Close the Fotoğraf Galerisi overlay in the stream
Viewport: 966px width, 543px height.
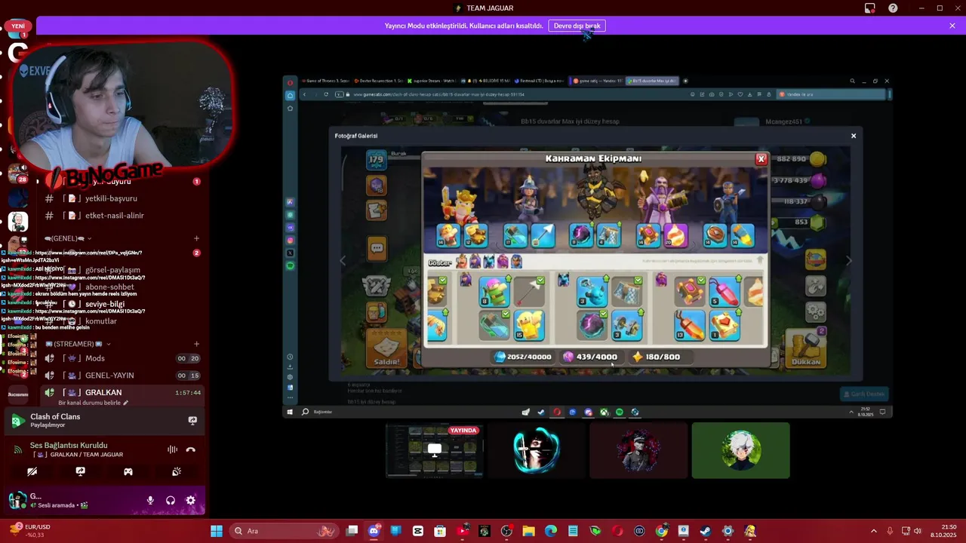(x=854, y=136)
